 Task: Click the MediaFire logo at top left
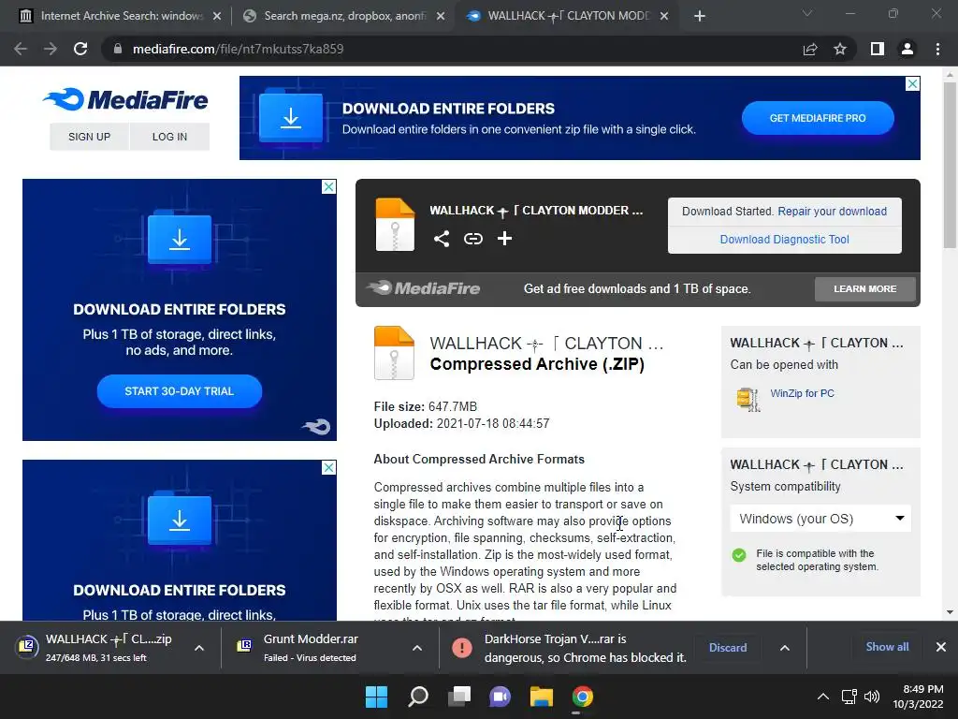pyautogui.click(x=125, y=99)
